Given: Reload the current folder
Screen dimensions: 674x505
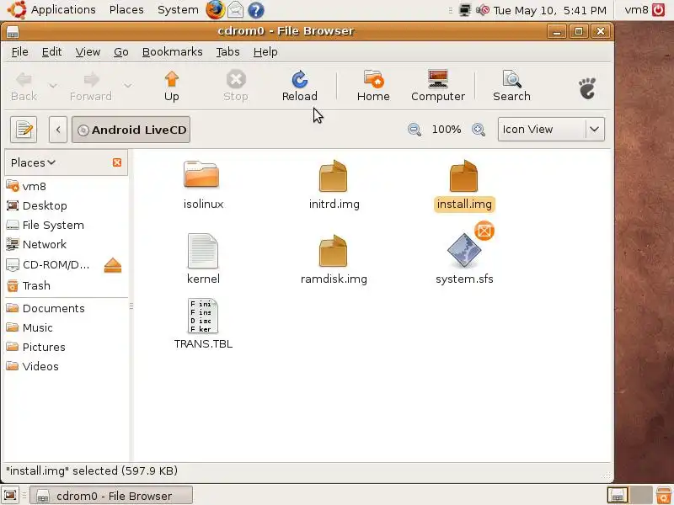Looking at the screenshot, I should coord(300,86).
